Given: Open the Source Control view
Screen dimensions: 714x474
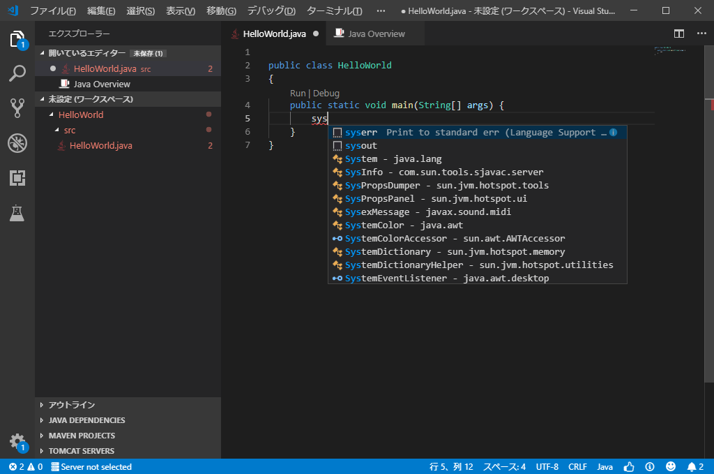Looking at the screenshot, I should pos(17,108).
